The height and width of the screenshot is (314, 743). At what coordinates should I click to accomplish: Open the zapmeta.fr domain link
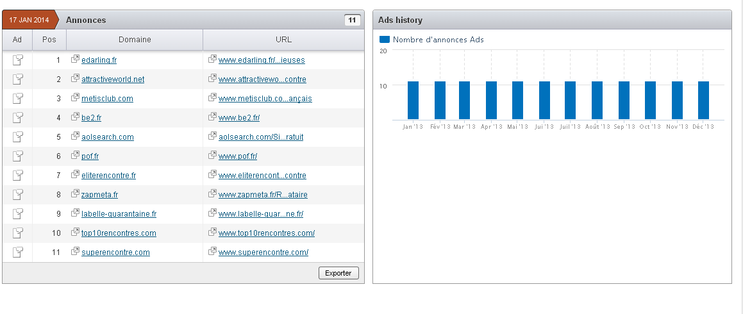99,195
